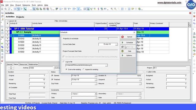196x110 pixels.
Task: Open the Tools menu
Action: pyautogui.click(x=34, y=5)
